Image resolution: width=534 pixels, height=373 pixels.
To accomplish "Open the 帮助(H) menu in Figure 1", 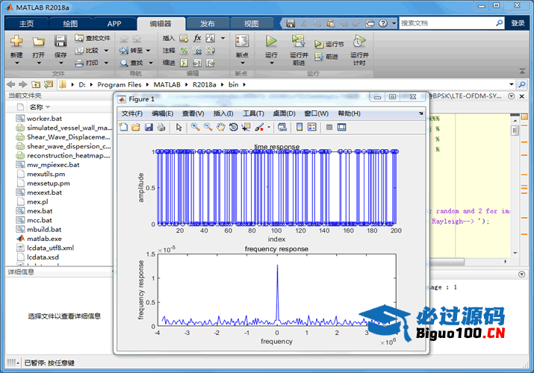I will click(349, 113).
